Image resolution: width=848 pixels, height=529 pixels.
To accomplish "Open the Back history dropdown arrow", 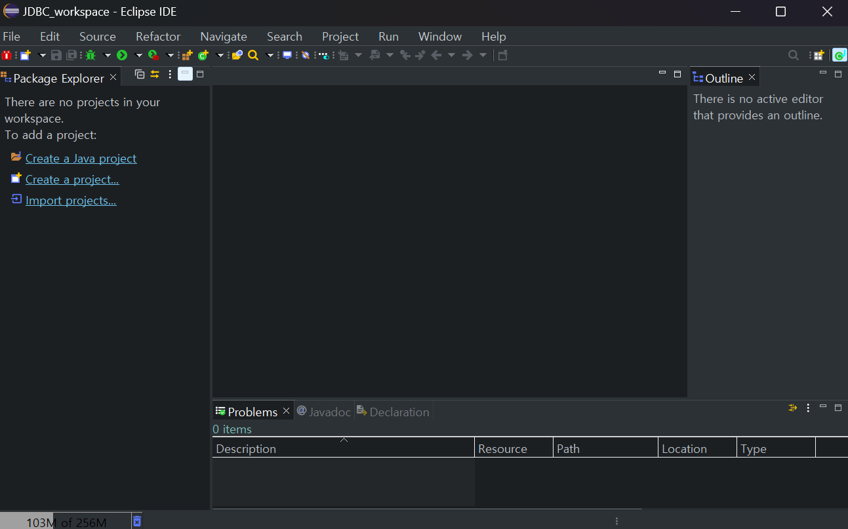I will (451, 56).
